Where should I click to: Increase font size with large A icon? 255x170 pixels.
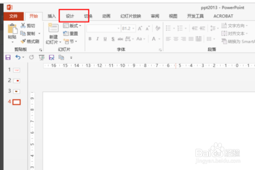tap(140, 28)
